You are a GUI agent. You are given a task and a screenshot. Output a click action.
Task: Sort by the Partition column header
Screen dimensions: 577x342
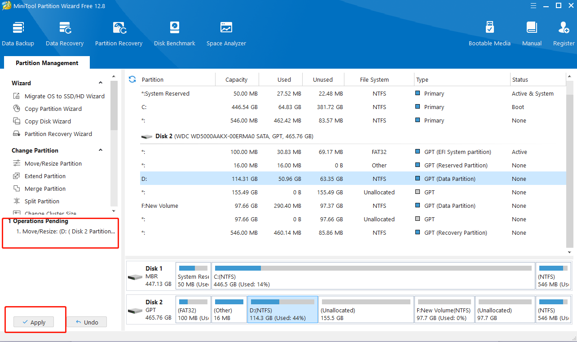point(177,79)
